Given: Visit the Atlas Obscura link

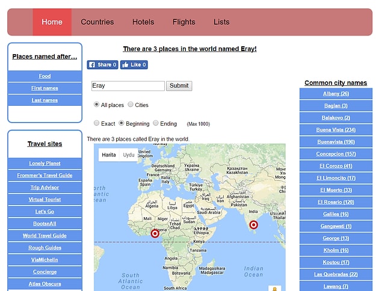Looking at the screenshot, I should click(45, 284).
